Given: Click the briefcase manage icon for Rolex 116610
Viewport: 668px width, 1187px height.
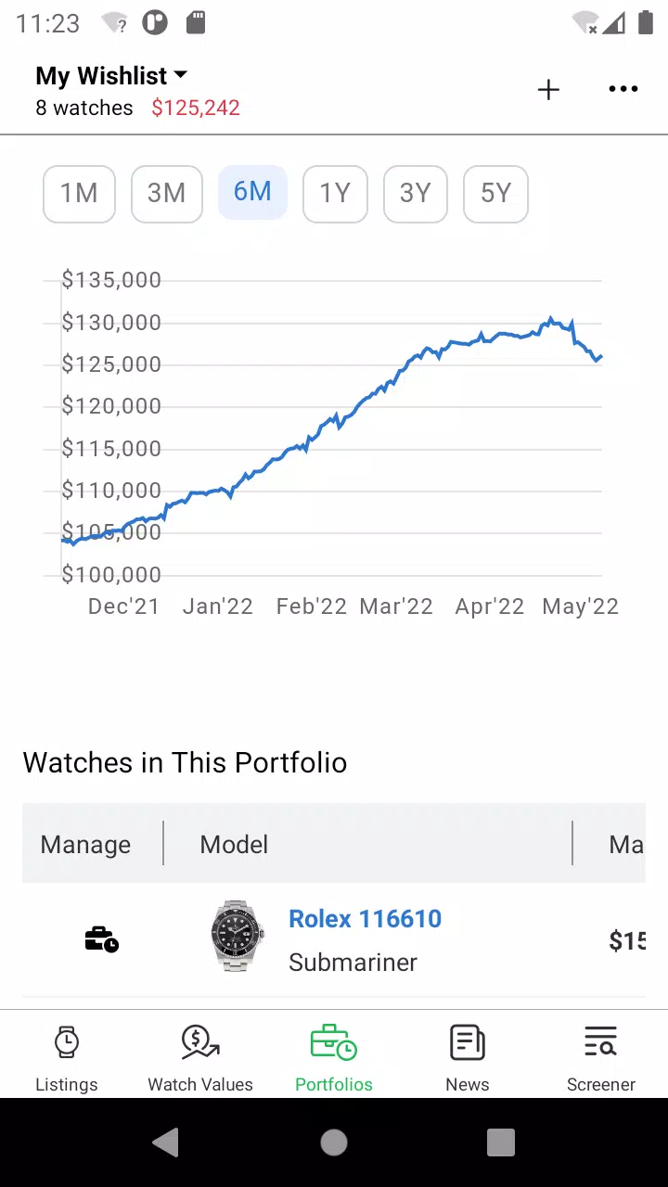Looking at the screenshot, I should (x=101, y=939).
